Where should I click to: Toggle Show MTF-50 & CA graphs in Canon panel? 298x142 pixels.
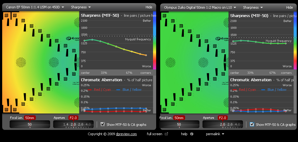103,124
